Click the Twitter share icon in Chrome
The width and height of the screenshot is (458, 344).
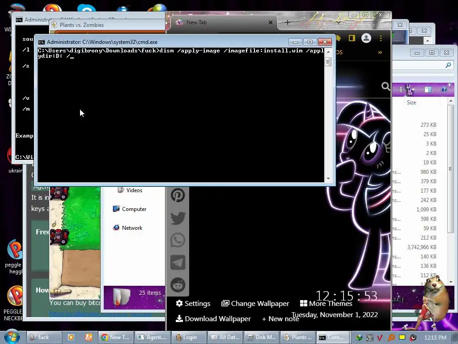click(178, 218)
